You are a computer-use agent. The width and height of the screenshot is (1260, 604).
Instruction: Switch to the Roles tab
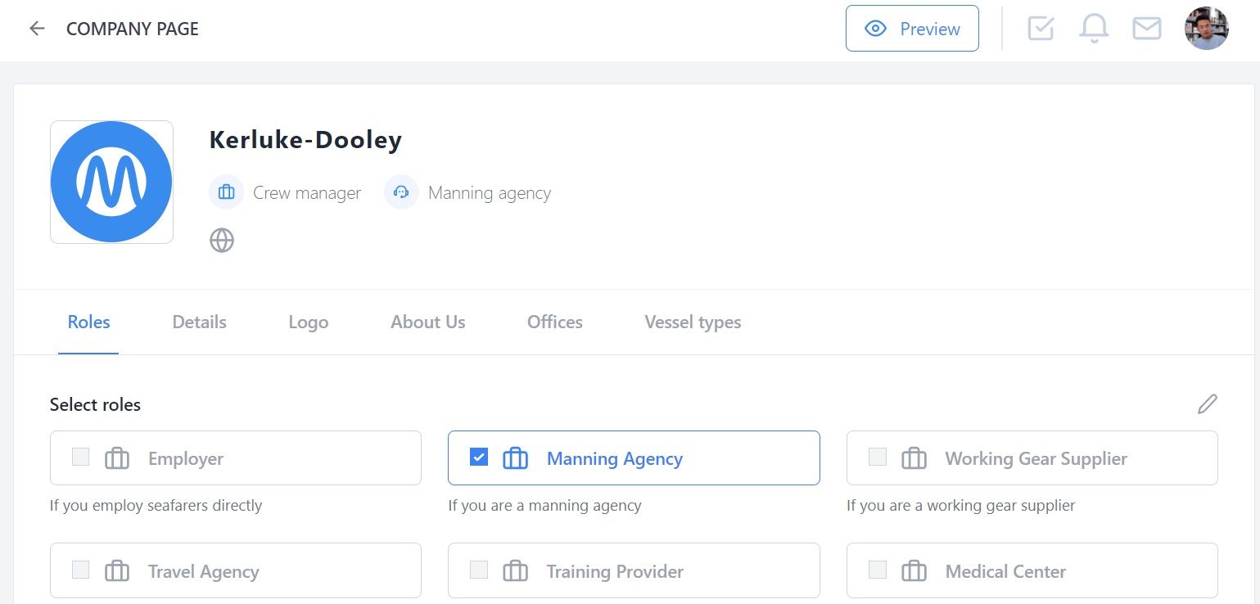point(88,322)
